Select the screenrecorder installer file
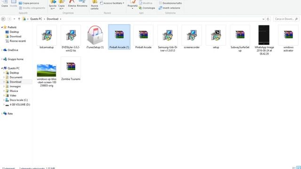Screen dimensions: 301x169 click(191, 37)
